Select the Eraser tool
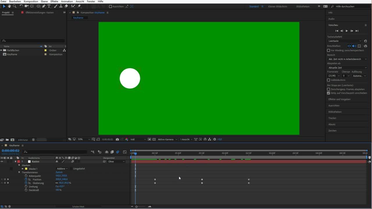372x209 pixels. (x=66, y=6)
